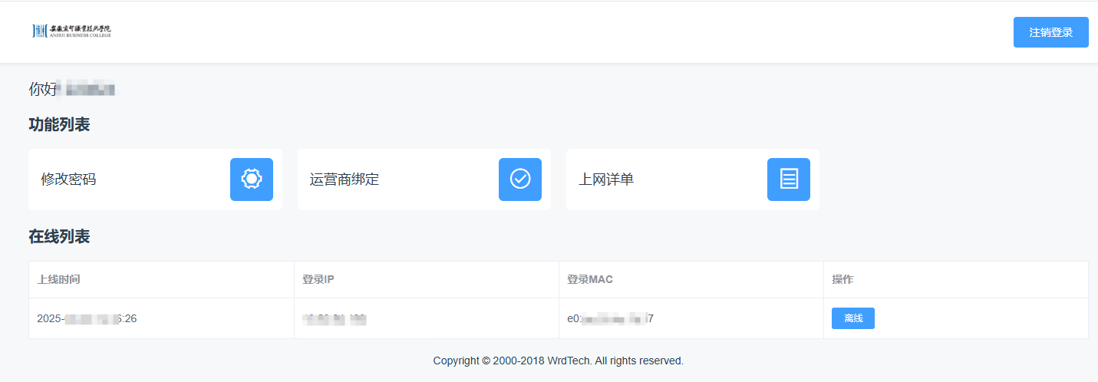
Task: Click the MAC address cell starting with e0
Action: 610,318
